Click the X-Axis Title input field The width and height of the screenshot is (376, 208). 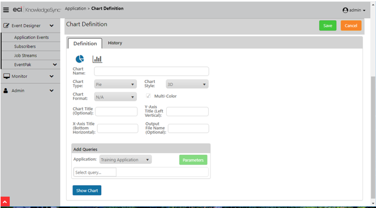[x=118, y=128]
